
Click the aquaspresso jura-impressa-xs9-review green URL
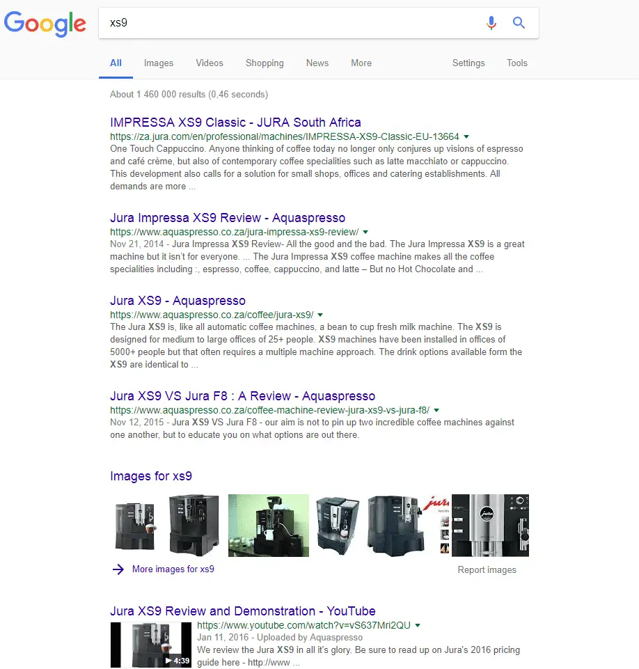[234, 232]
